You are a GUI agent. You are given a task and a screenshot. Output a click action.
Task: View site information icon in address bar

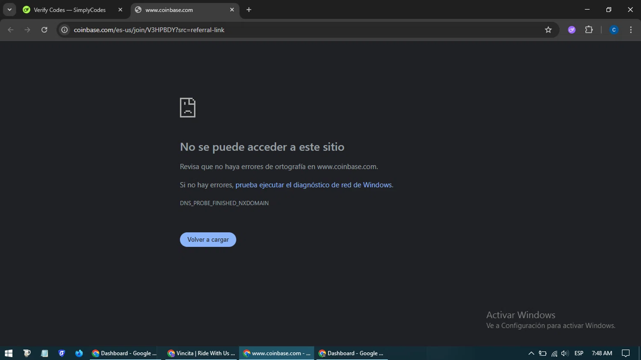pyautogui.click(x=65, y=30)
